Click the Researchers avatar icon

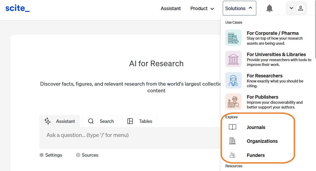233,80
